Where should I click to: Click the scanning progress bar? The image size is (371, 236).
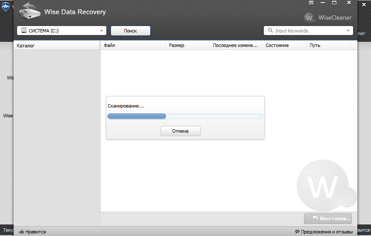(185, 116)
